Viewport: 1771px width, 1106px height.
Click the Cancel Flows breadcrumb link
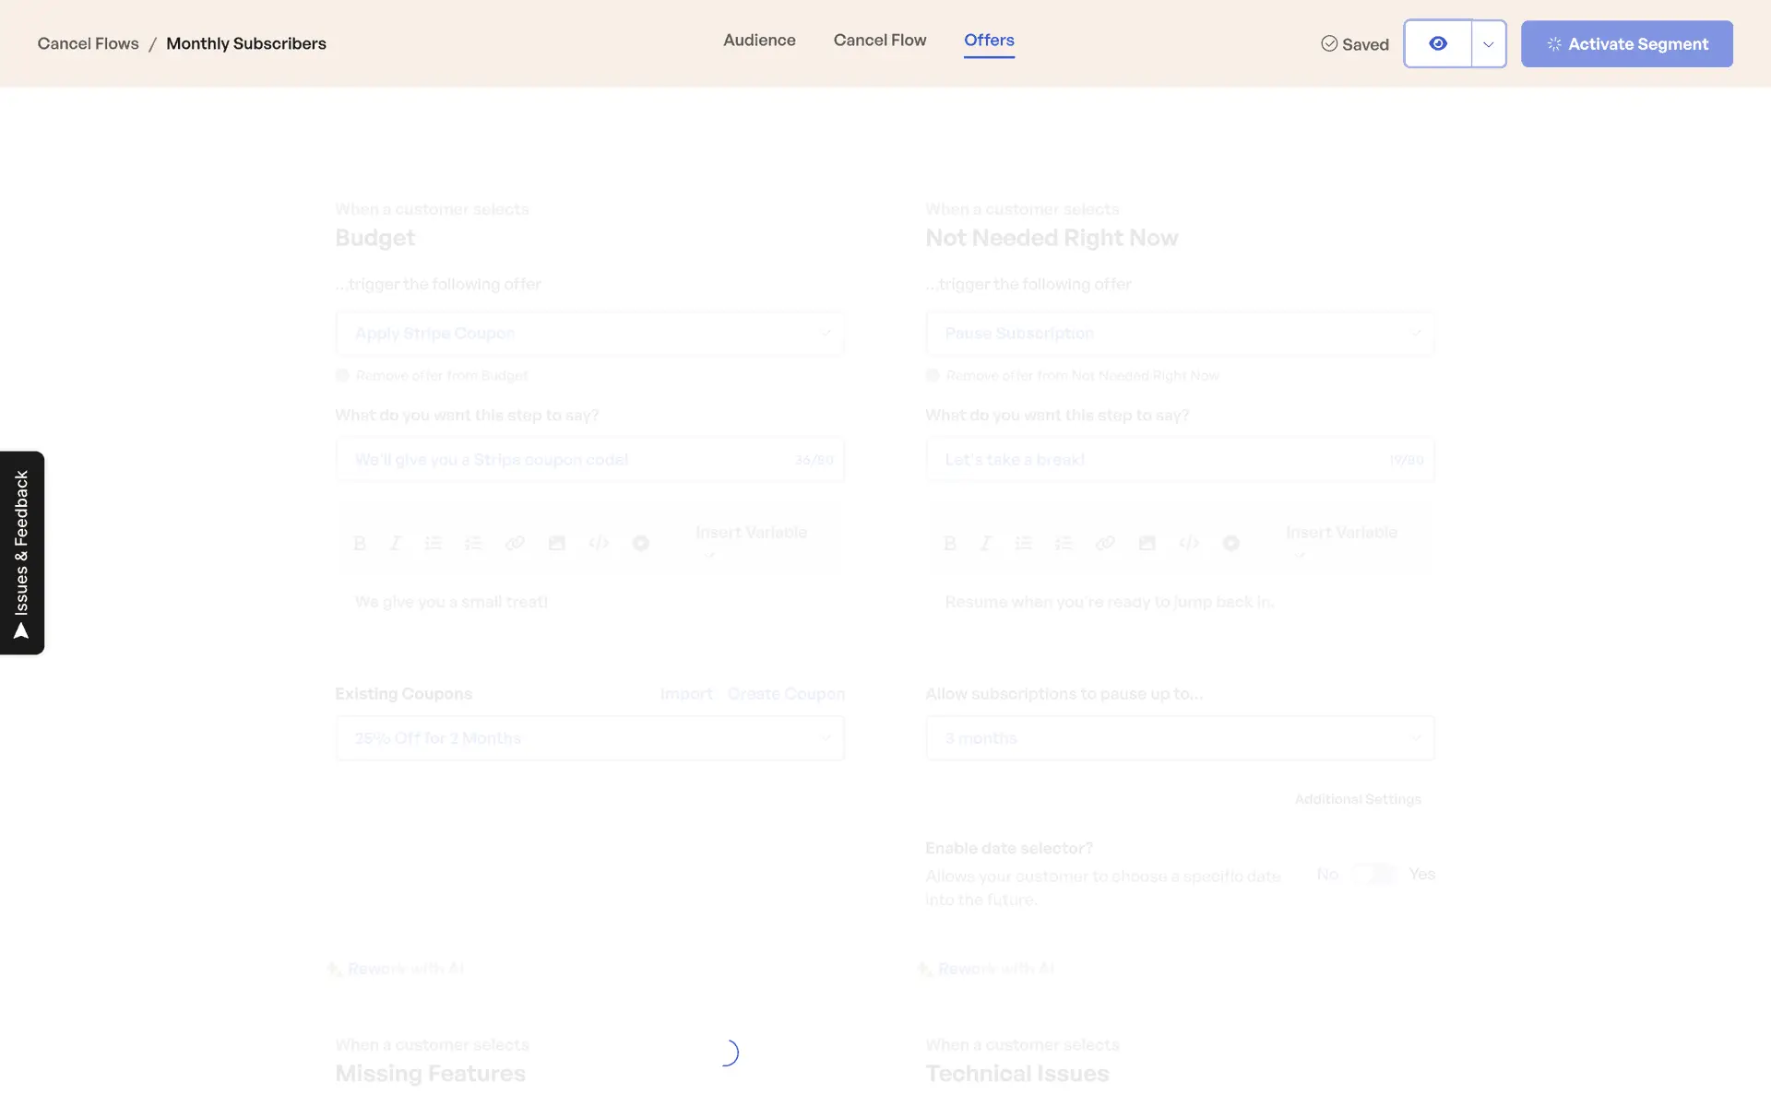[88, 43]
